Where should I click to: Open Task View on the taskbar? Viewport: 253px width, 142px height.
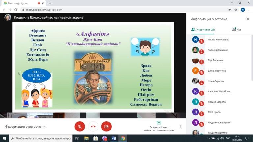[x=77, y=138]
